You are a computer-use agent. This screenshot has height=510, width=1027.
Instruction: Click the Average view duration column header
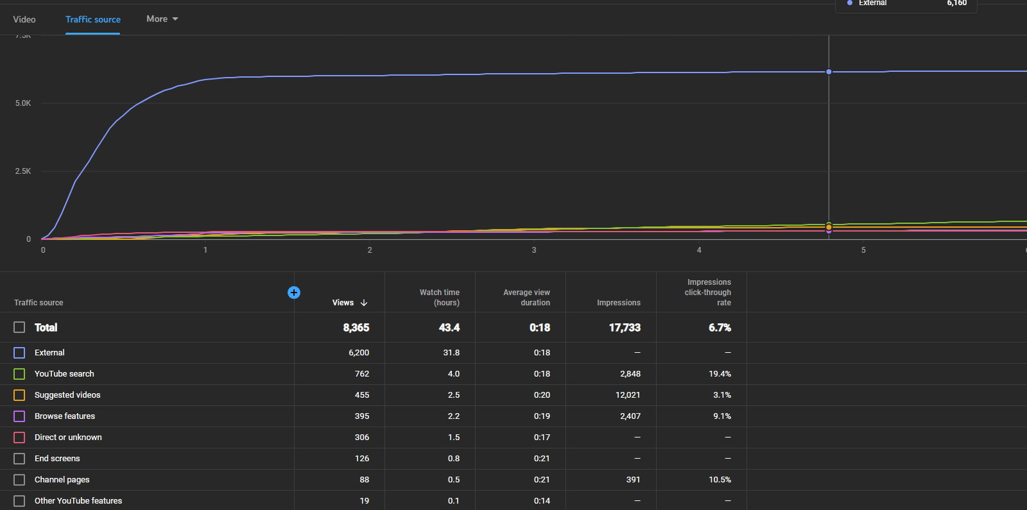pyautogui.click(x=526, y=298)
